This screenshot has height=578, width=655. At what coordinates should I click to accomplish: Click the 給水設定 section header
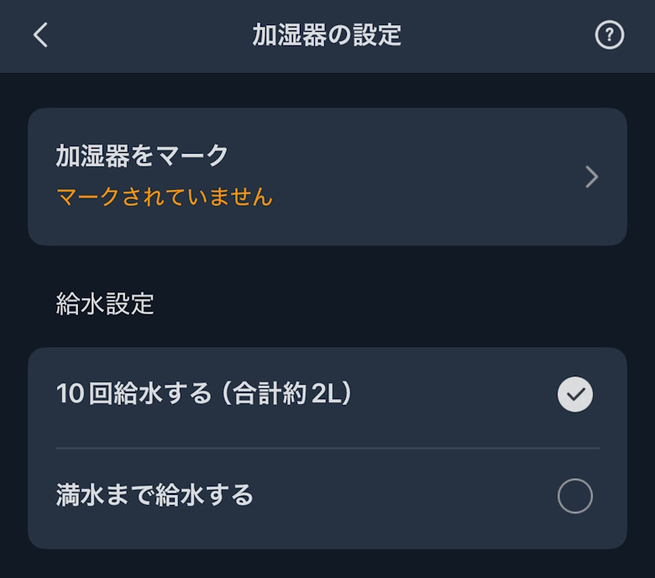point(105,303)
